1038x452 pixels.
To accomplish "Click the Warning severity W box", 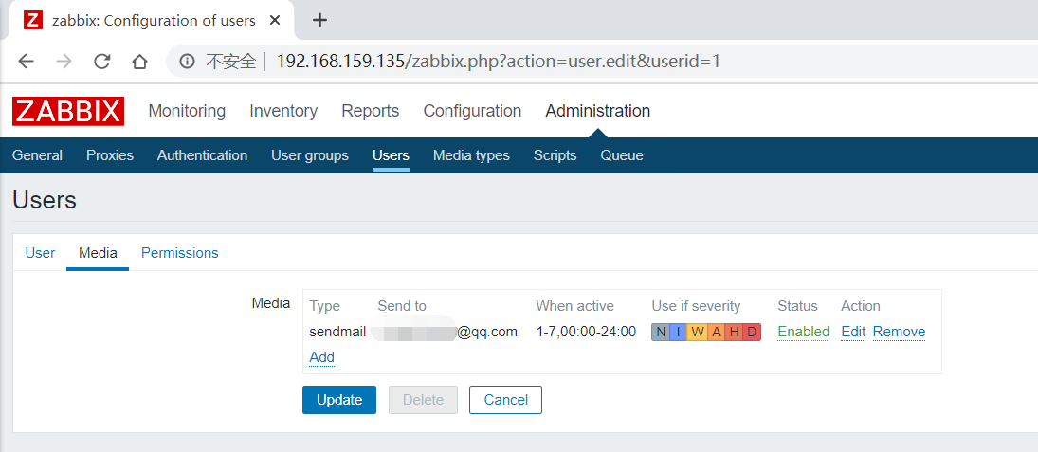I will (697, 333).
